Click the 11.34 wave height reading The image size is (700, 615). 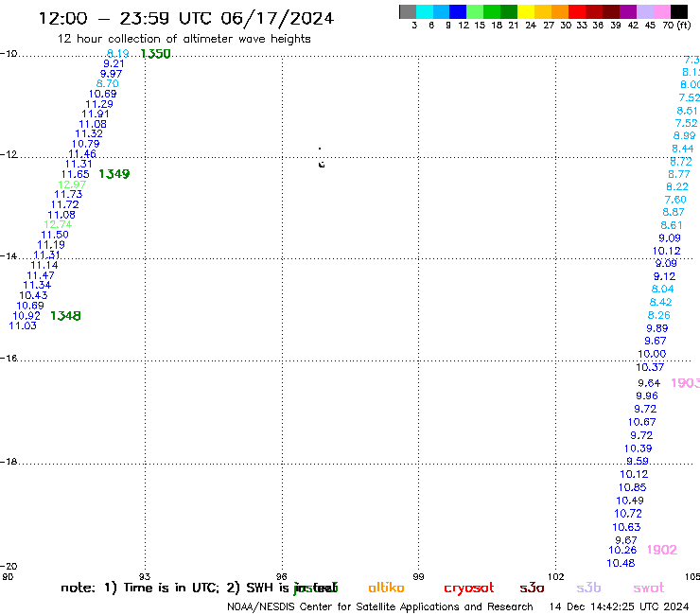coord(37,286)
